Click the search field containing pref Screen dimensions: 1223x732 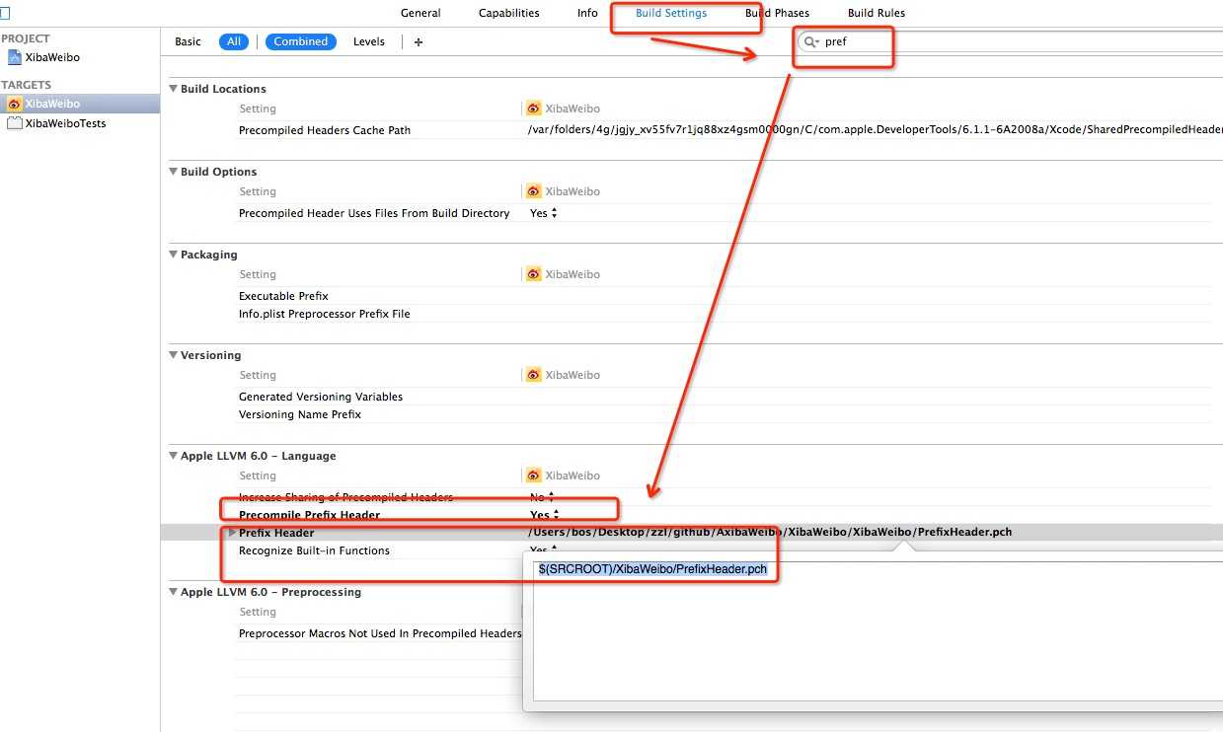(x=1010, y=41)
